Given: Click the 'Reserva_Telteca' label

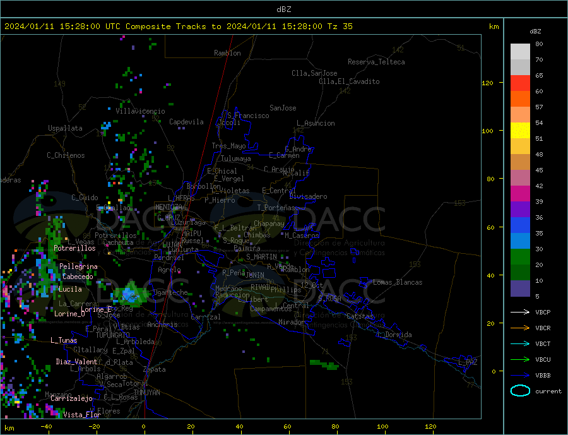Looking at the screenshot, I should (376, 62).
